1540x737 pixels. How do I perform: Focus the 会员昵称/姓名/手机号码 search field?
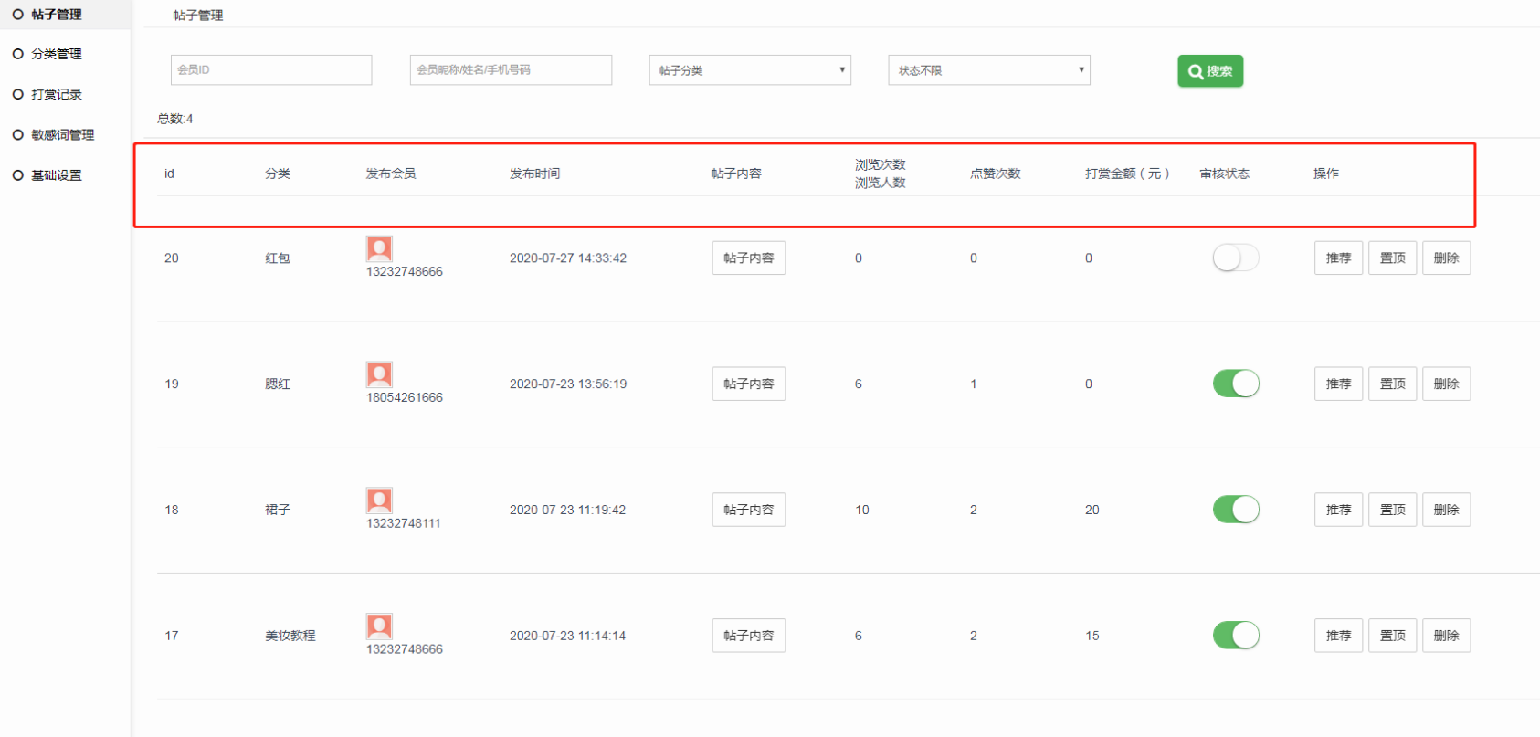510,70
